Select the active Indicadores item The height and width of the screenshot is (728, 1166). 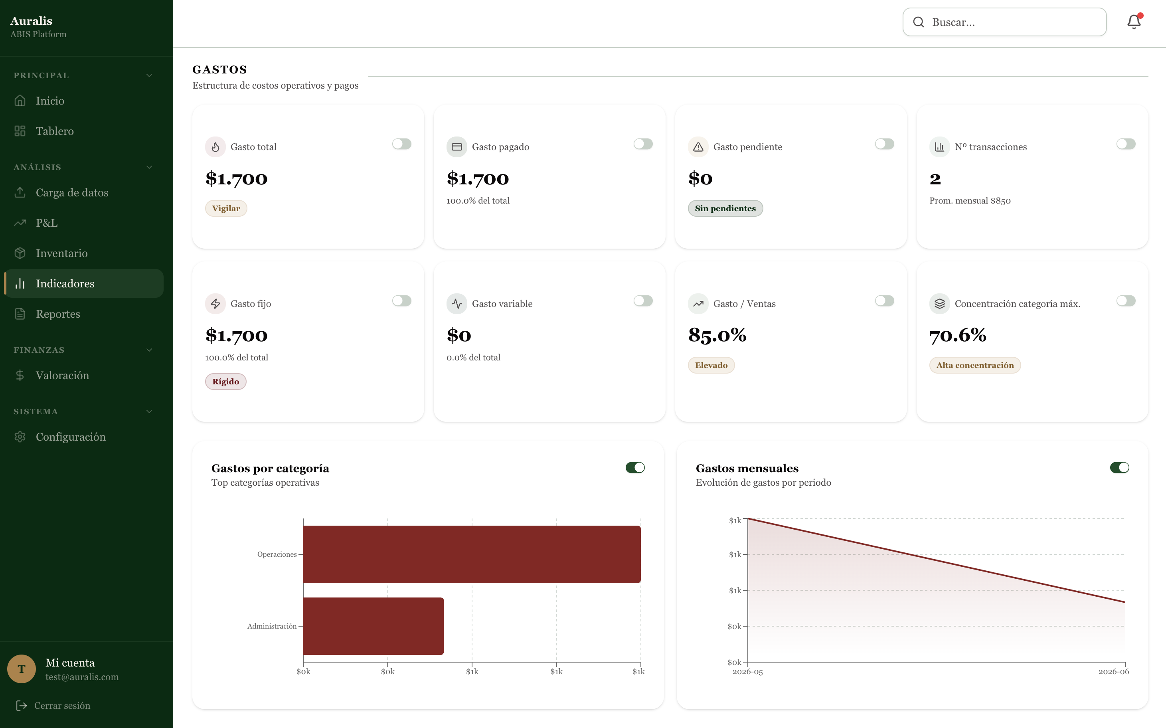84,284
